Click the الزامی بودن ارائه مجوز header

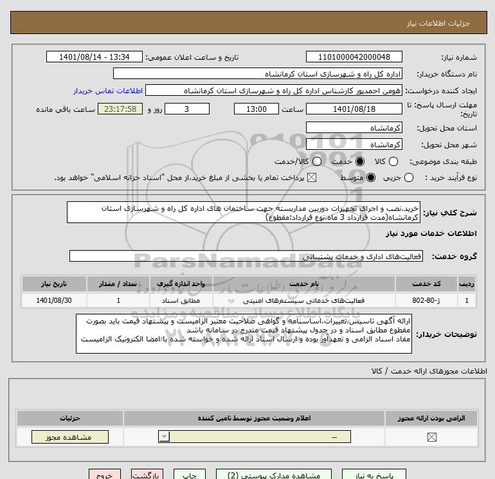[x=431, y=419]
